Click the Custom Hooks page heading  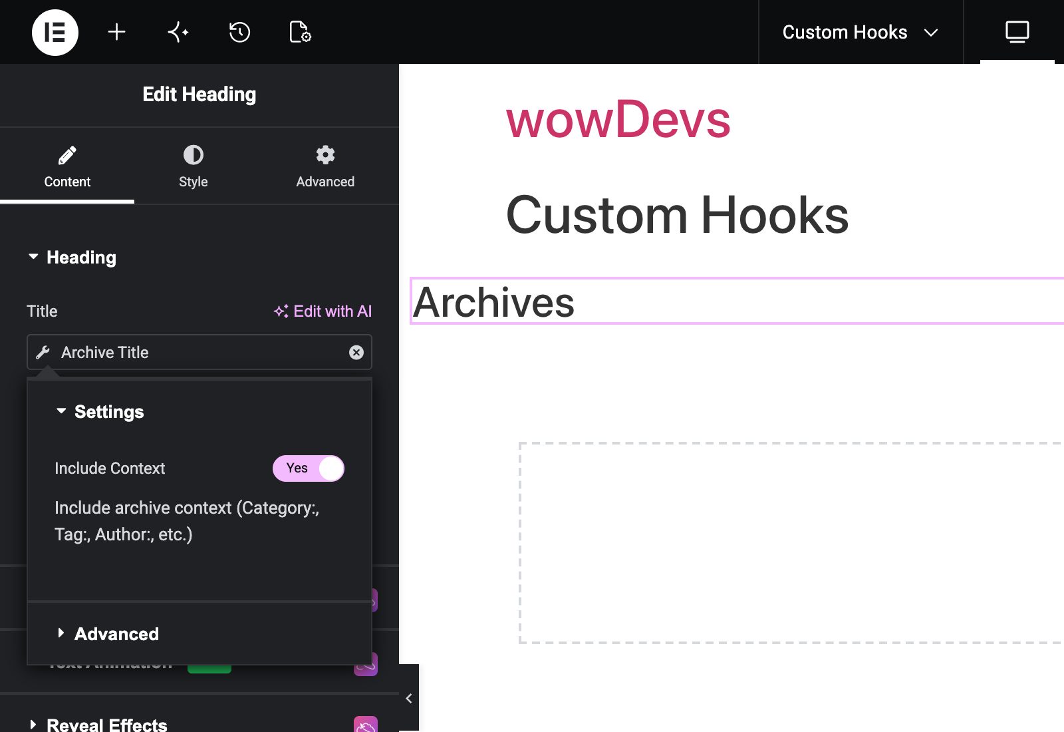click(677, 215)
